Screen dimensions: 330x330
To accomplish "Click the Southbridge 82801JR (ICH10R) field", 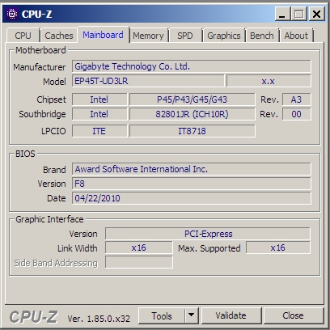I will (x=192, y=114).
